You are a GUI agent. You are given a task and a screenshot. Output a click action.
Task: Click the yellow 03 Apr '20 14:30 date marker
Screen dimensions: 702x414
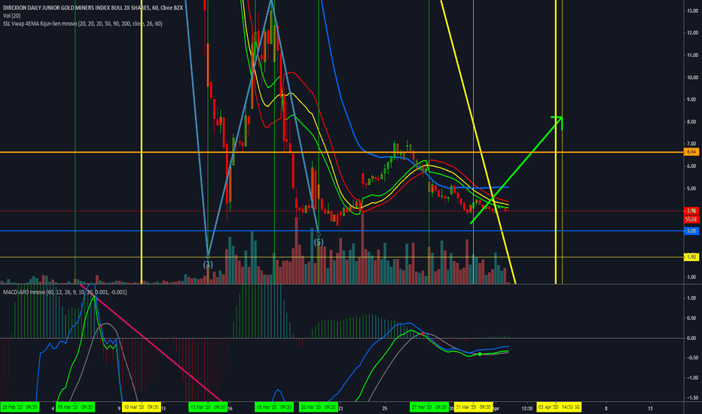click(559, 407)
